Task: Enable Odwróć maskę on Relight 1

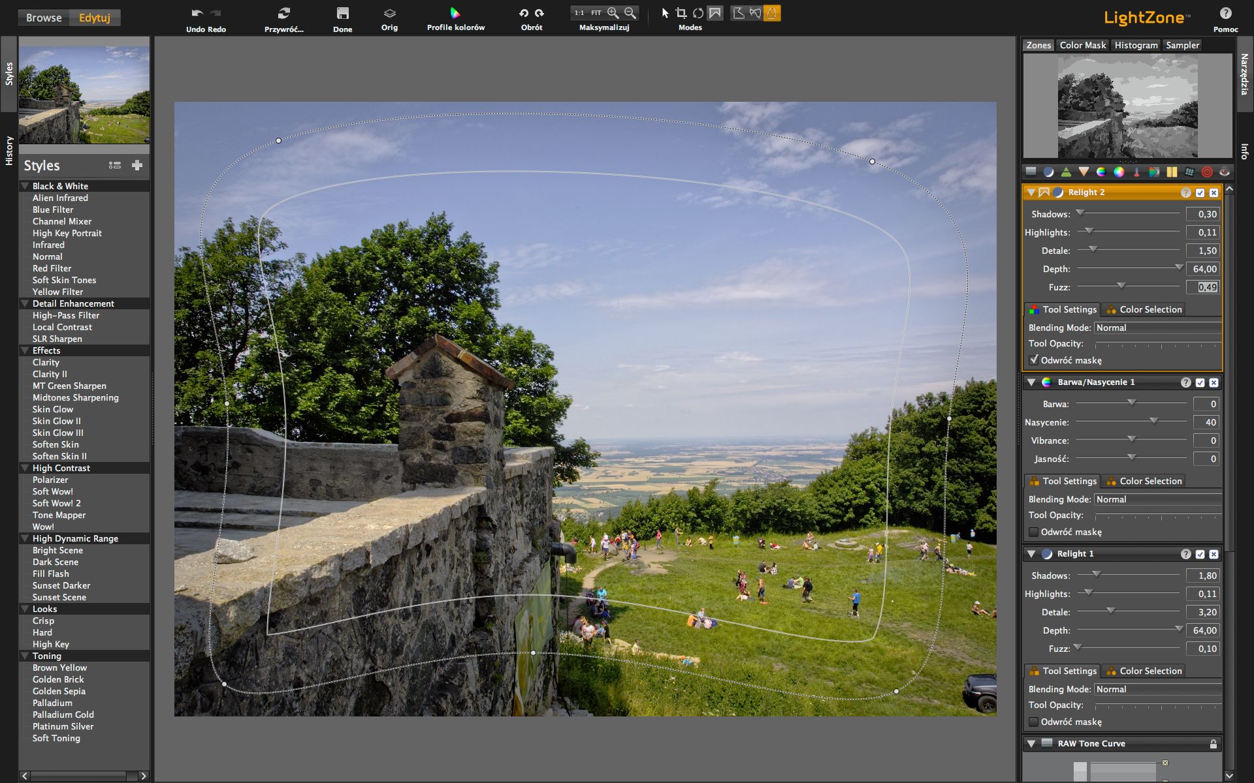Action: [1034, 722]
